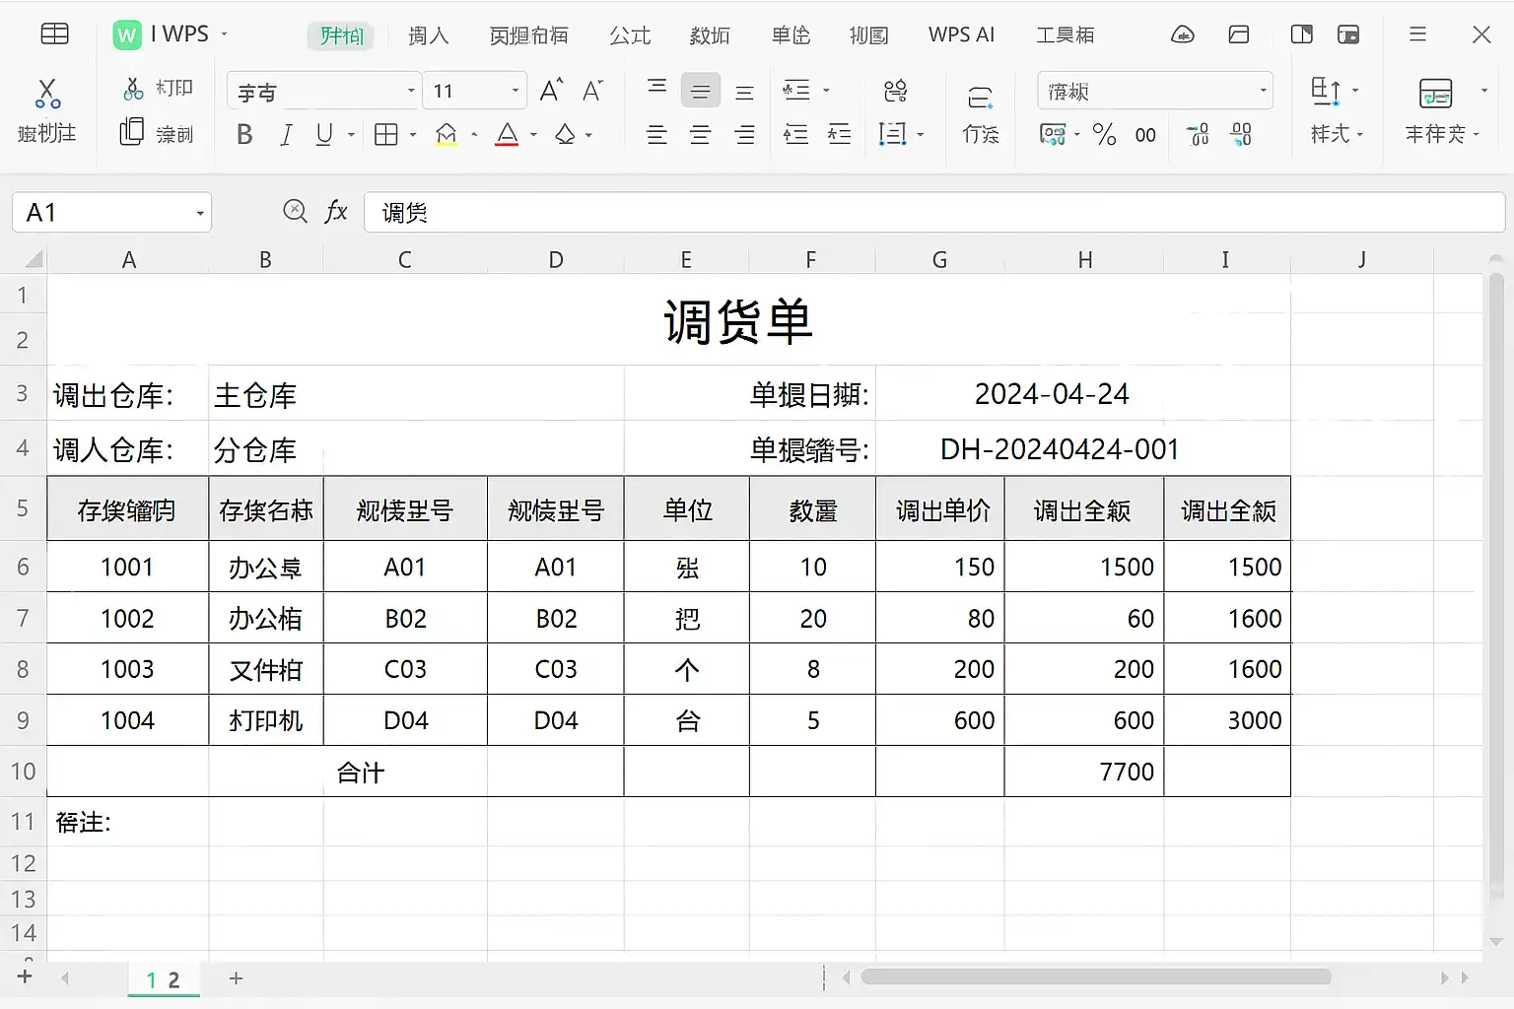The height and width of the screenshot is (1009, 1514).
Task: Align text to horizontal center
Action: click(700, 134)
